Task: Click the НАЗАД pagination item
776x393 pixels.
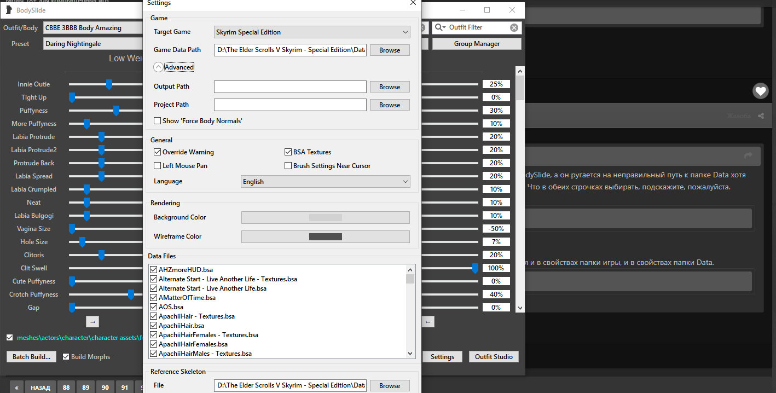Action: tap(40, 387)
